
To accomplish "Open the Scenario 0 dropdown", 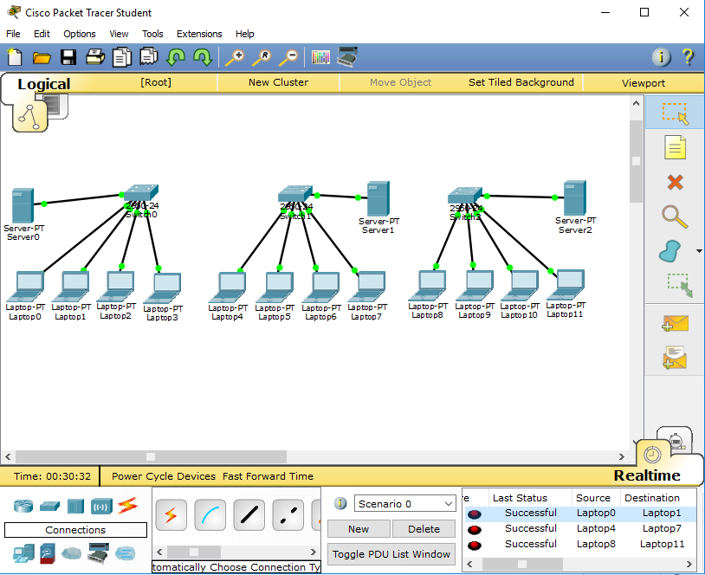I will coord(404,503).
